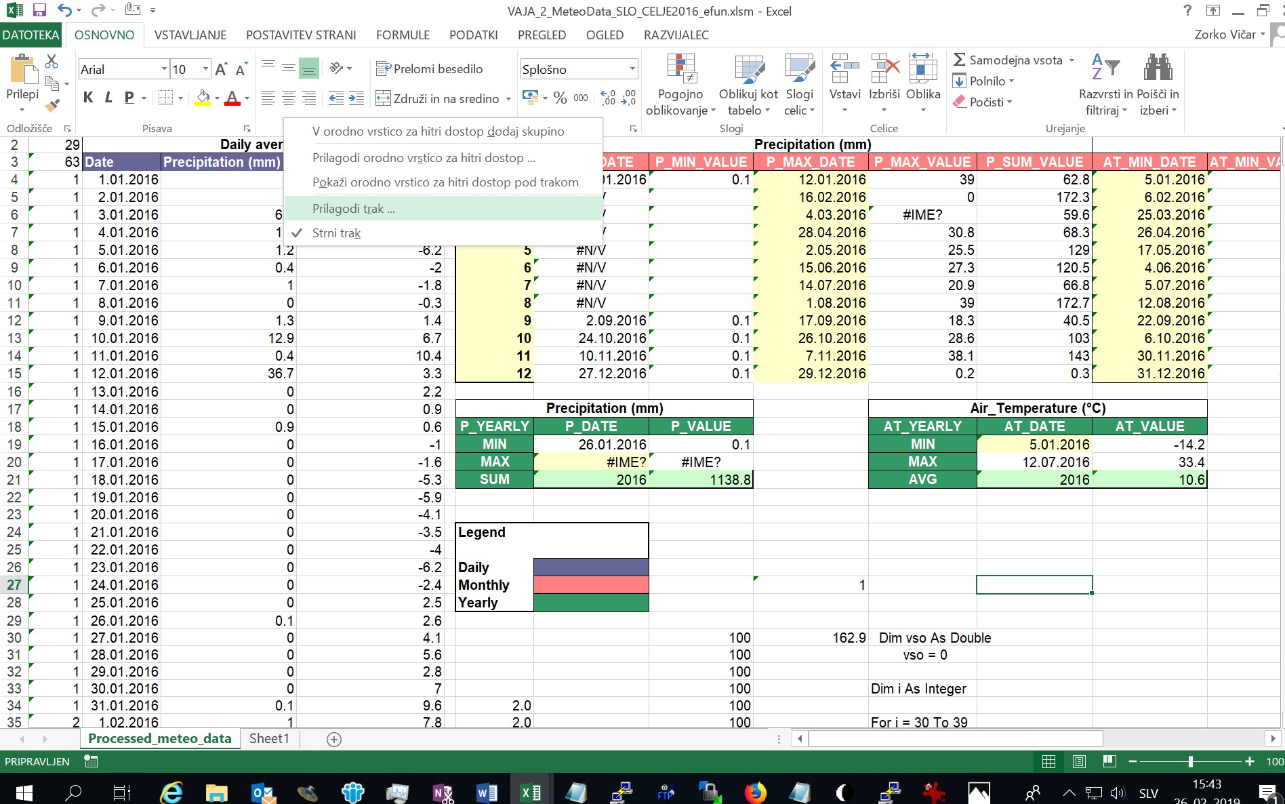
Task: Apply bold formatting with K button
Action: [x=88, y=98]
